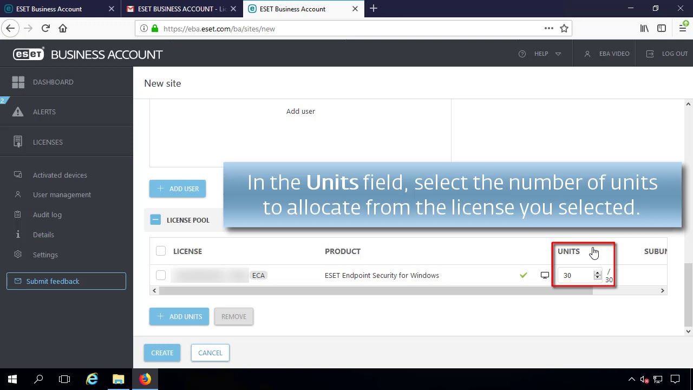Click the green checkmark in license row
Image resolution: width=693 pixels, height=390 pixels.
[524, 275]
